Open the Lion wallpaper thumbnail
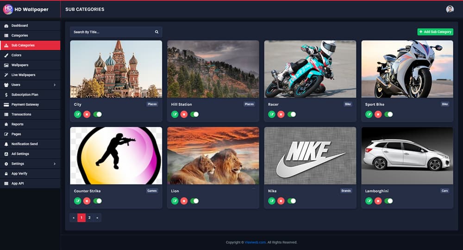This screenshot has height=250, width=463. pyautogui.click(x=213, y=156)
